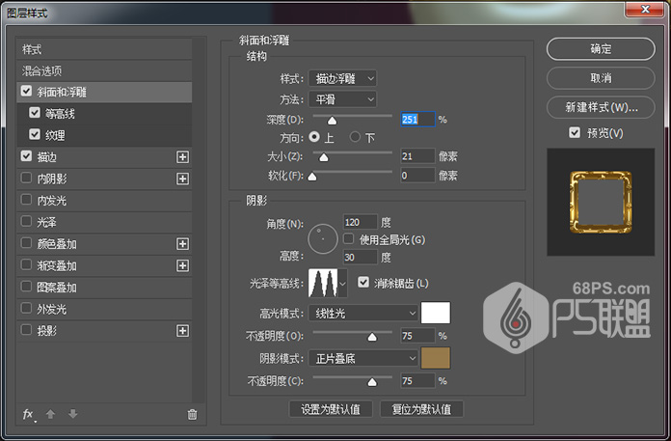Image resolution: width=671 pixels, height=441 pixels.
Task: Click plus icon next to 描边
Action: [183, 157]
